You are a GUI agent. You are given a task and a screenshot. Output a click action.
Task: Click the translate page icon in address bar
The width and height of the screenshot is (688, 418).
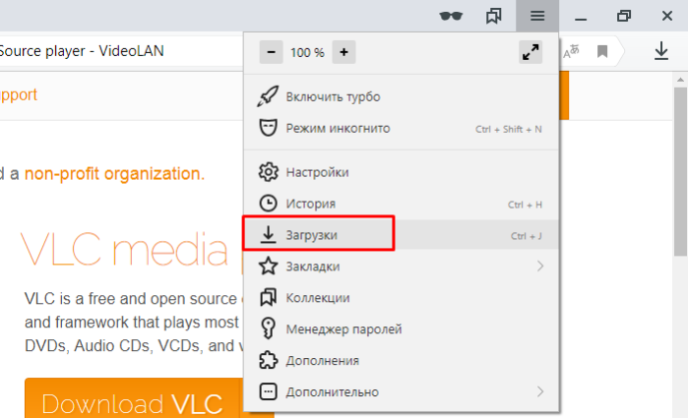(x=571, y=52)
